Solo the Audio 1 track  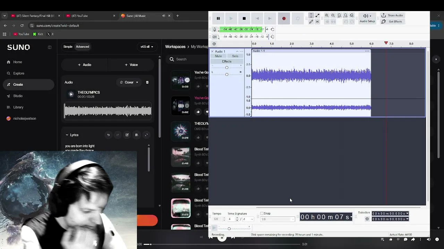click(235, 56)
